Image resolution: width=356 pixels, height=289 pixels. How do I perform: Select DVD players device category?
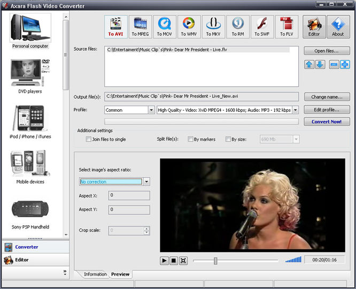click(x=30, y=77)
